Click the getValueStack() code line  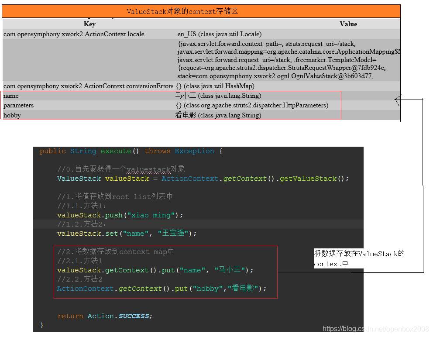(203, 179)
